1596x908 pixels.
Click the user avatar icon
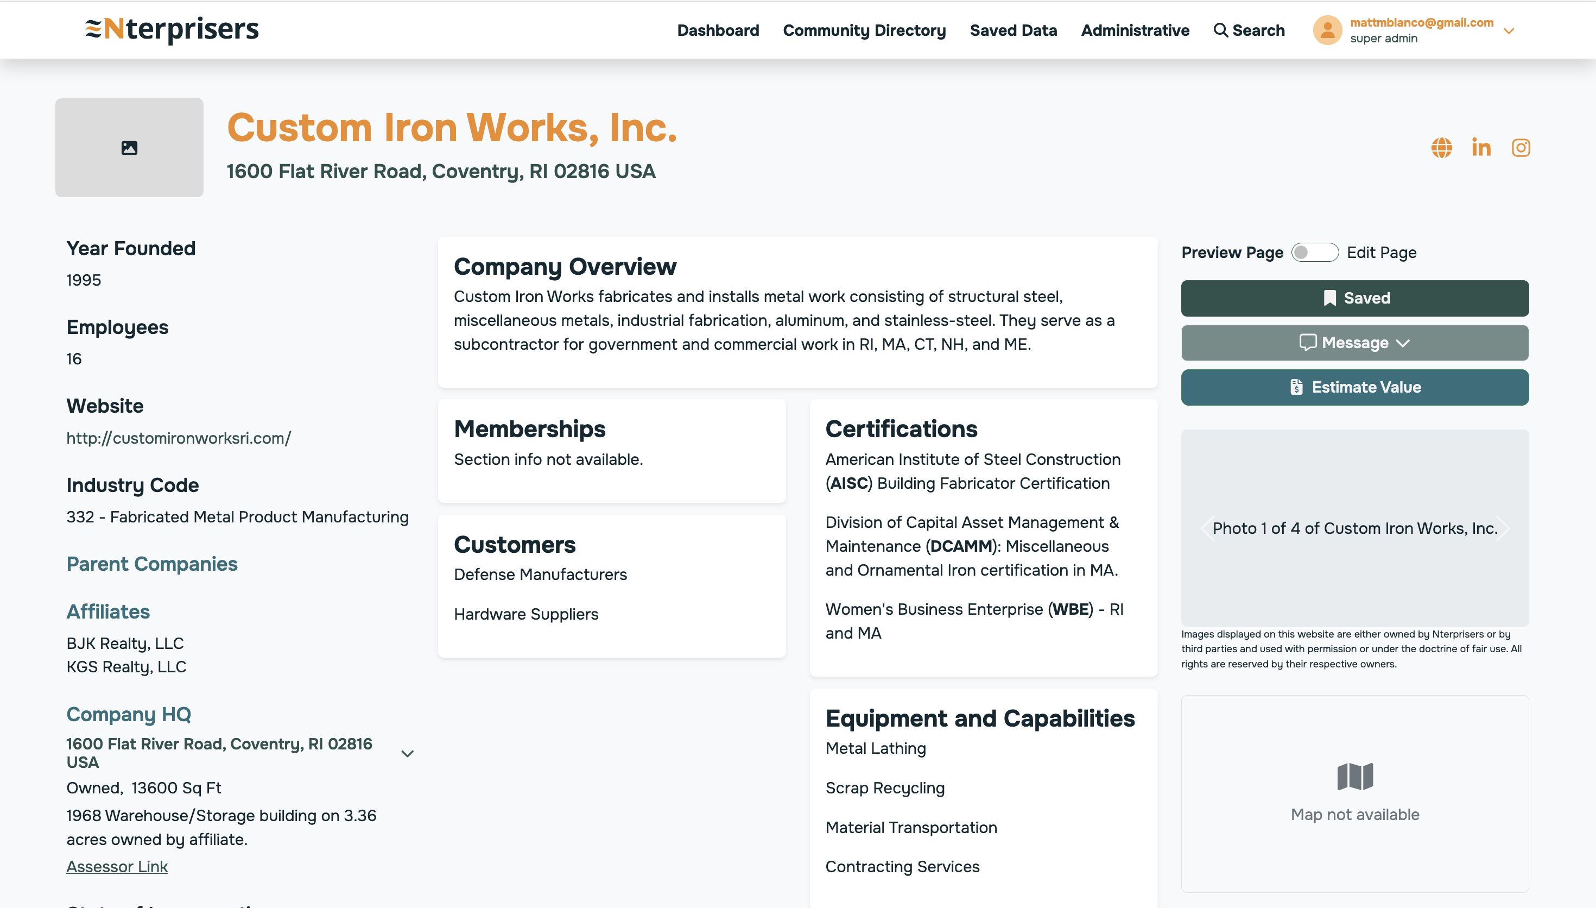1327,30
